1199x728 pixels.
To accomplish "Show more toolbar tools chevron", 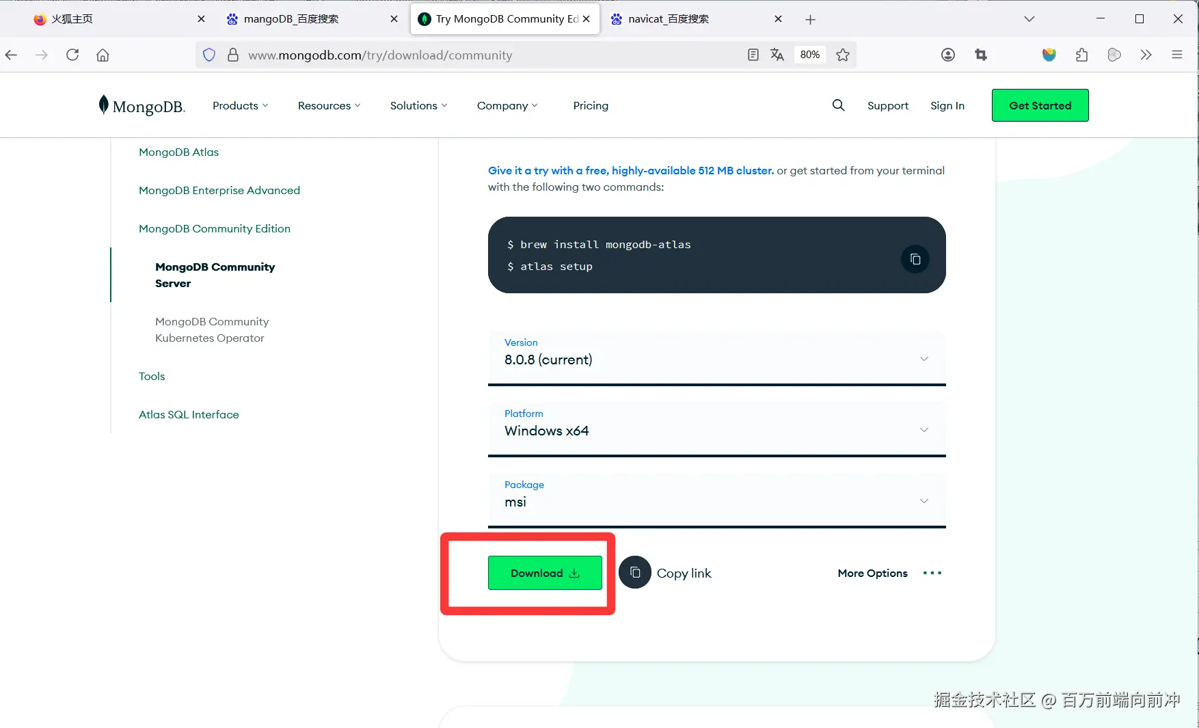I will click(1146, 55).
